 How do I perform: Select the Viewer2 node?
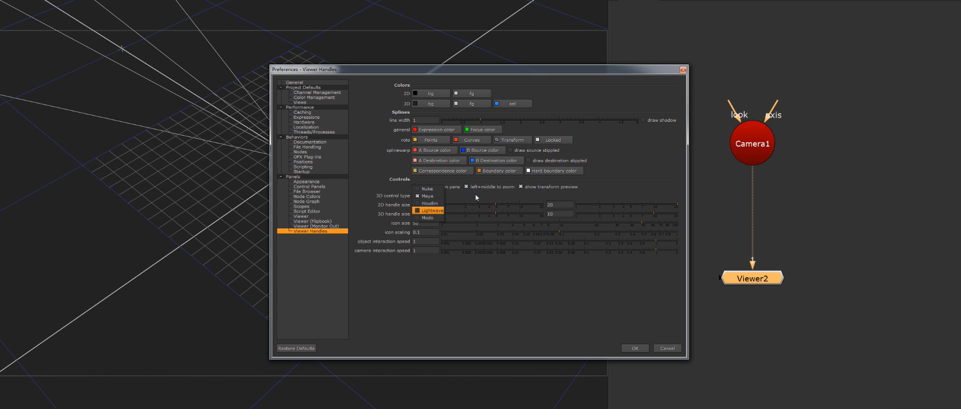point(752,279)
